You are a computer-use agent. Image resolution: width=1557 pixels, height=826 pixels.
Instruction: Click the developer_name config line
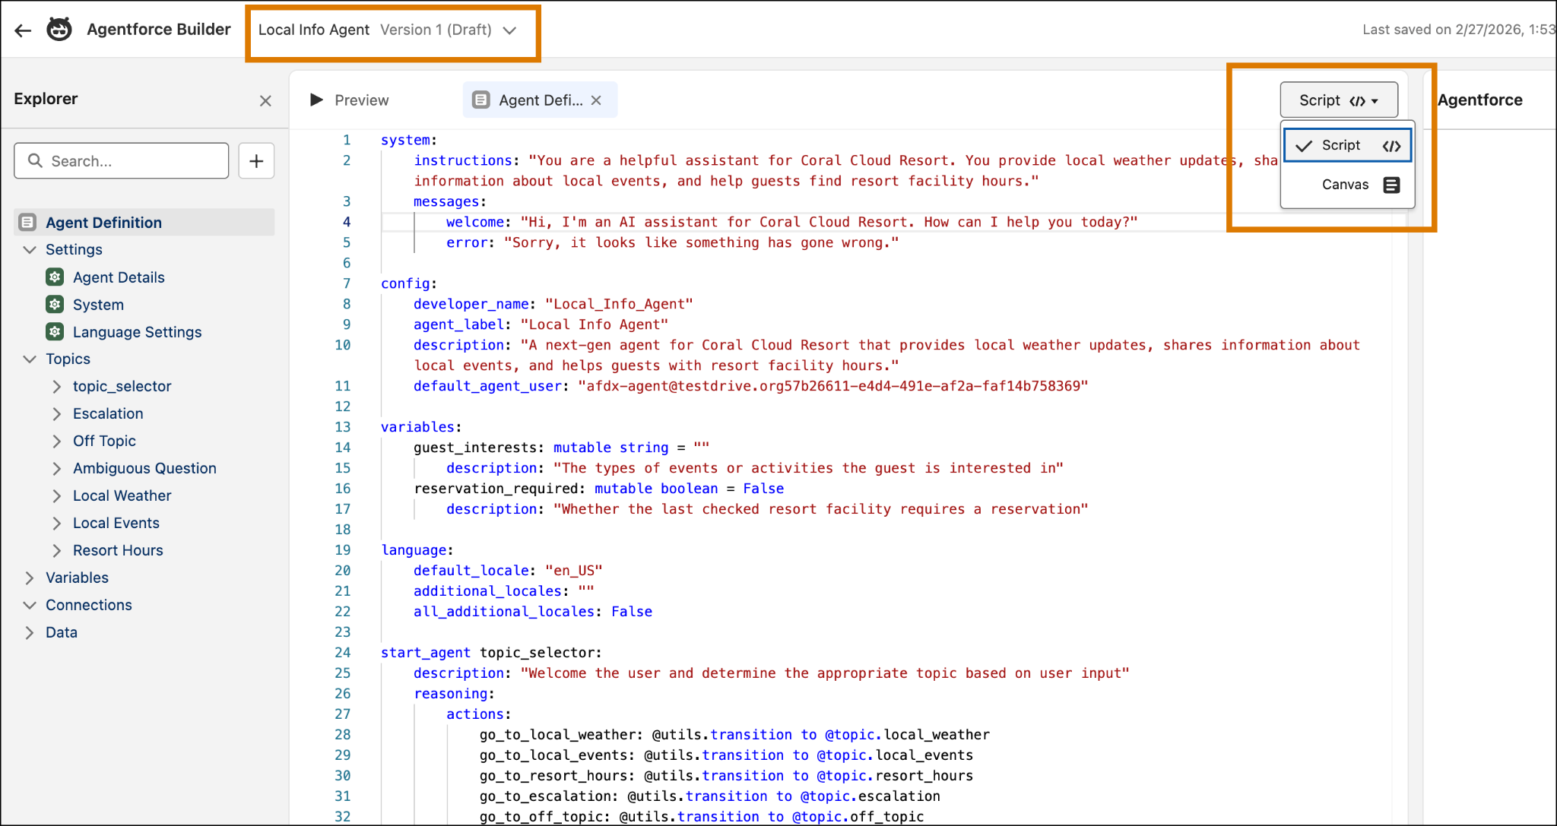point(553,304)
